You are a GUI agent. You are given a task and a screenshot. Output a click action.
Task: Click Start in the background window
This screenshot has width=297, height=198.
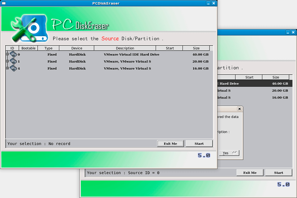coord(278,172)
